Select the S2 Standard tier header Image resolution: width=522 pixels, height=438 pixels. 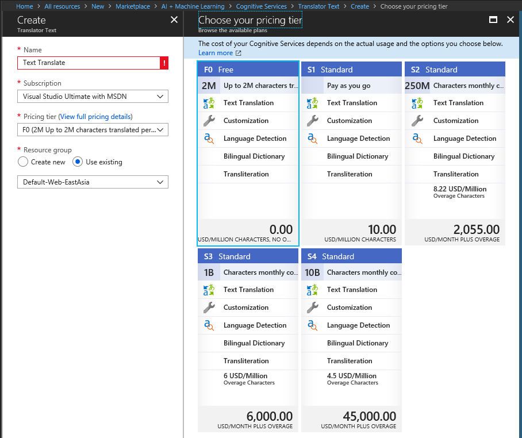[455, 70]
